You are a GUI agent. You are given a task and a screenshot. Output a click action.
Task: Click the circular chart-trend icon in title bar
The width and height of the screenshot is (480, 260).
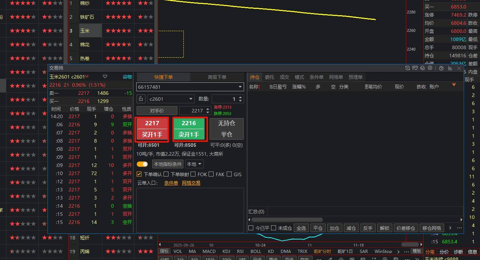click(423, 68)
